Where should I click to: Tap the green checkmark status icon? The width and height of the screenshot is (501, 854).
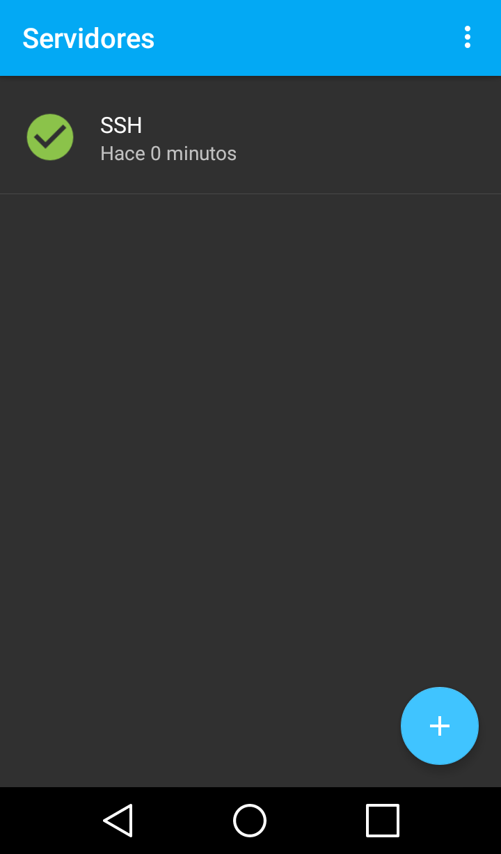pyautogui.click(x=50, y=137)
